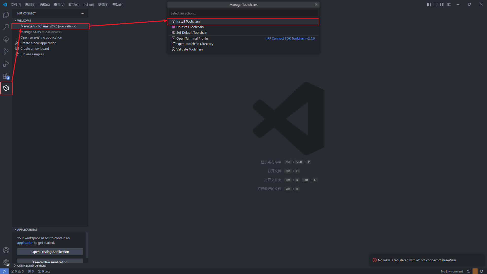This screenshot has width=487, height=274.
Task: Open the Explorer view icon
Action: pyautogui.click(x=6, y=15)
